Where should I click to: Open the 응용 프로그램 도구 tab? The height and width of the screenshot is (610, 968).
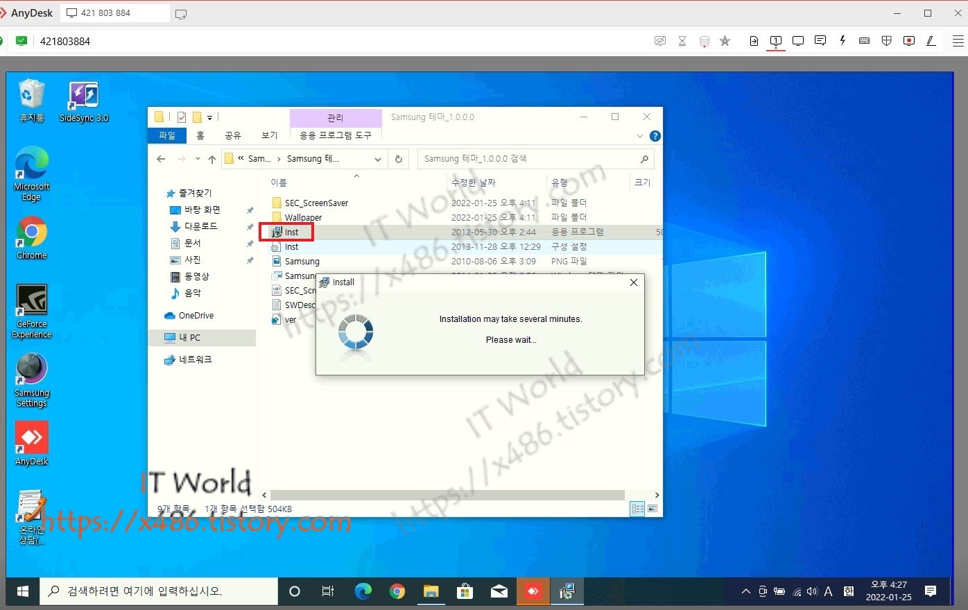tap(336, 135)
